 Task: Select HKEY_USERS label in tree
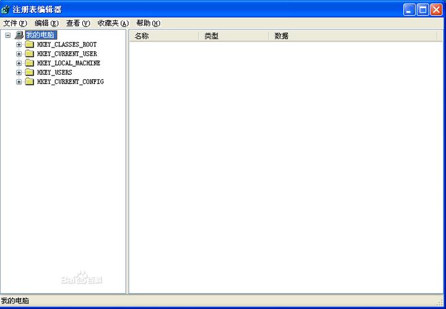click(x=54, y=72)
